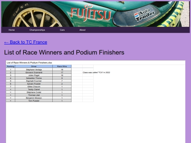Click the Fujitsu car banner image
This screenshot has width=191, height=143.
pyautogui.click(x=95, y=14)
